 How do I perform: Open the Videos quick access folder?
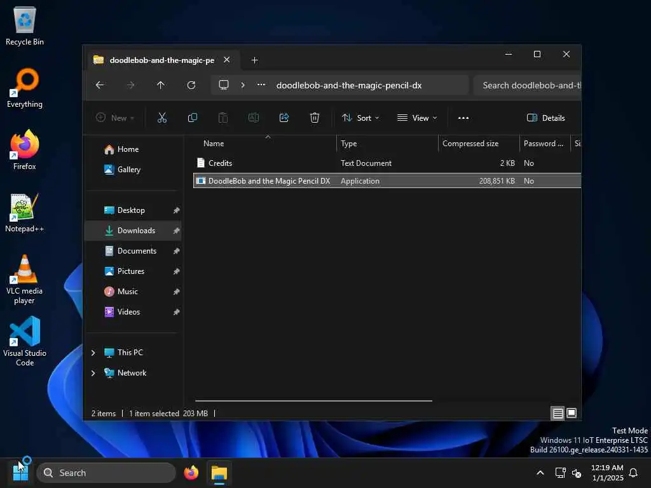point(133,311)
